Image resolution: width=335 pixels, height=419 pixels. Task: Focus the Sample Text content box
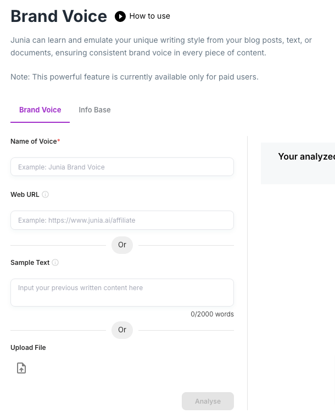[122, 292]
